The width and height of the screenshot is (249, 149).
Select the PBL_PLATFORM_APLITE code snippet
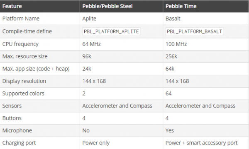tap(111, 31)
